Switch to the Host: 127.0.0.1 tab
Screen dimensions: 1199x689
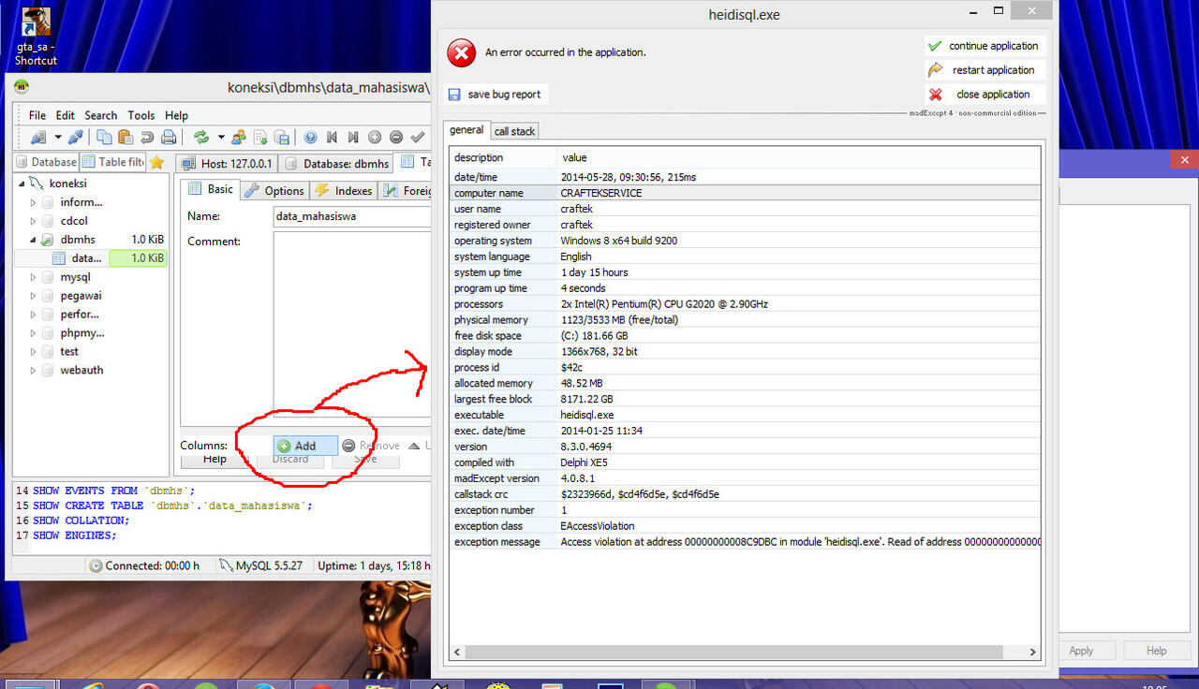[226, 163]
